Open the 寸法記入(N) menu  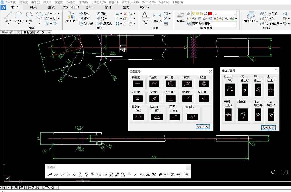98,2
